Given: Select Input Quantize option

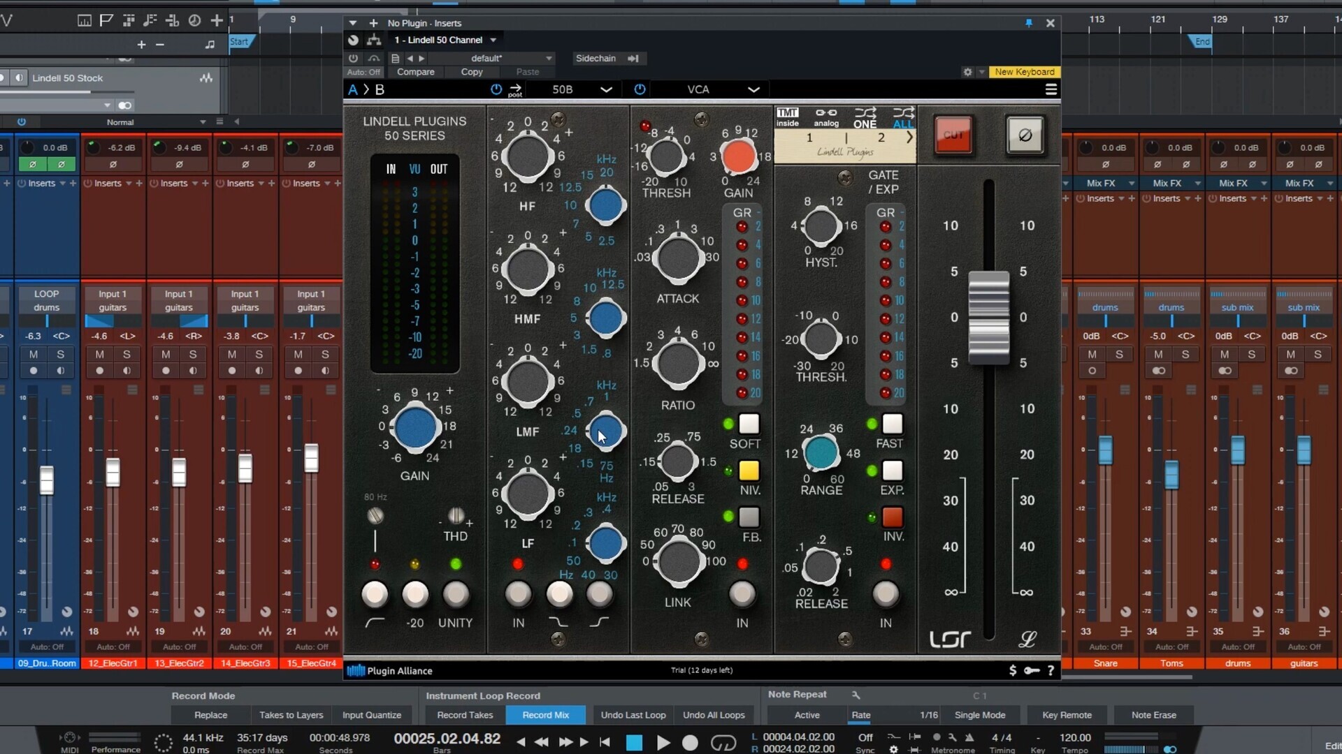Looking at the screenshot, I should tap(372, 715).
